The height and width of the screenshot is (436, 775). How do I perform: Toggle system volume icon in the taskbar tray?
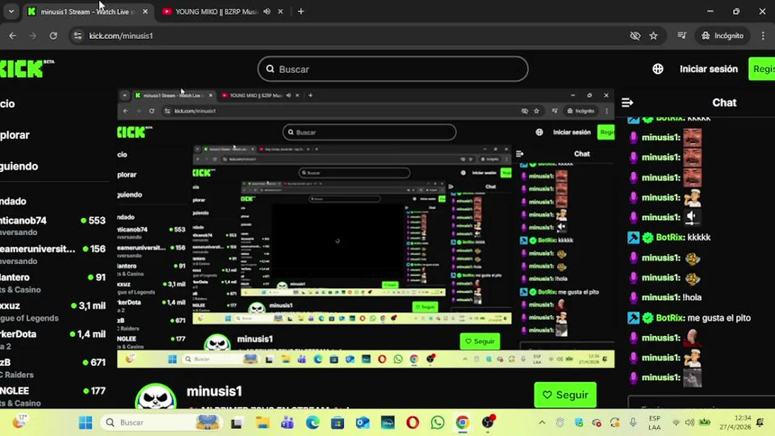click(x=690, y=423)
